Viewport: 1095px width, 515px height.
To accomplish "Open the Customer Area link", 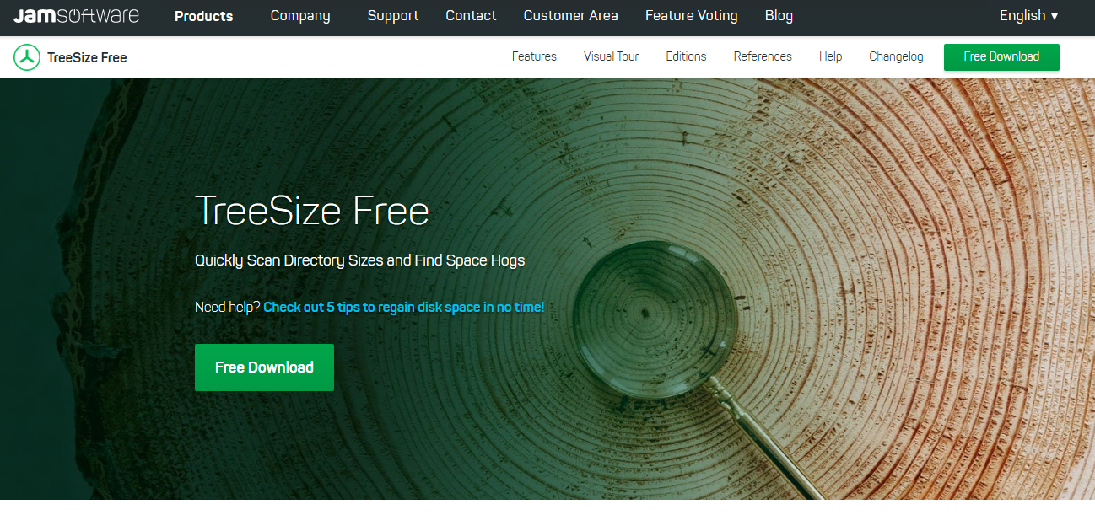I will pos(570,15).
